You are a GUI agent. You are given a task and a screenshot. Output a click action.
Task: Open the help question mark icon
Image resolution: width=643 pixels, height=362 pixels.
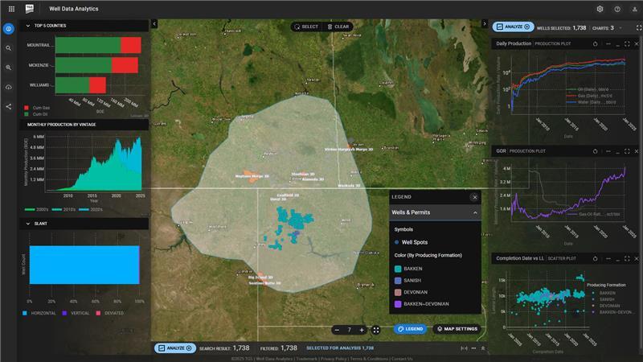point(617,9)
